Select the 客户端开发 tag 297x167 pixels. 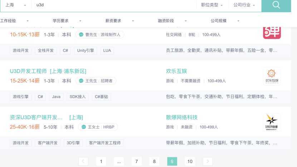tap(48, 143)
